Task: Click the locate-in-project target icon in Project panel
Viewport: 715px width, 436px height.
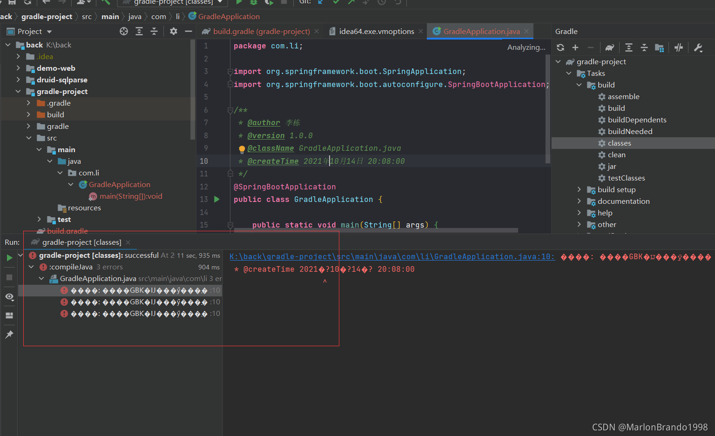Action: [124, 31]
